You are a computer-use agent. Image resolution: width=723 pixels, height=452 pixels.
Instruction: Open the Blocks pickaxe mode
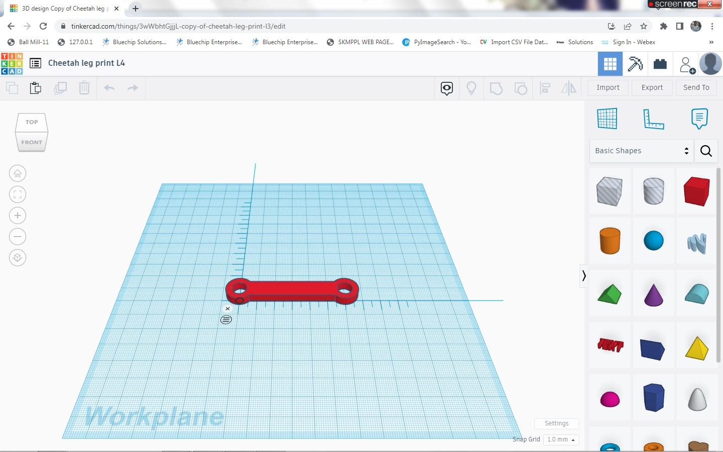[x=635, y=64]
